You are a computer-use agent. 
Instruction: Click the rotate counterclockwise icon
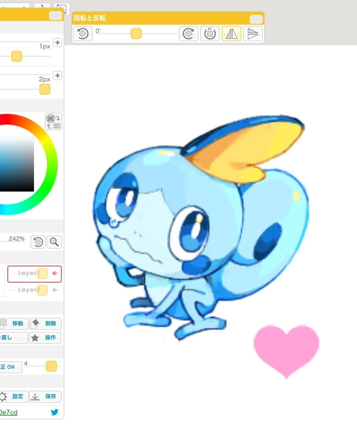[x=83, y=34]
